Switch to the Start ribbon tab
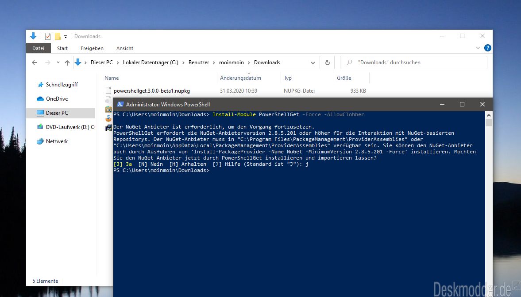 pos(62,48)
